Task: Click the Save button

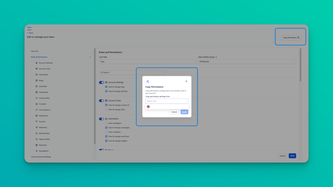Action: tap(292, 156)
